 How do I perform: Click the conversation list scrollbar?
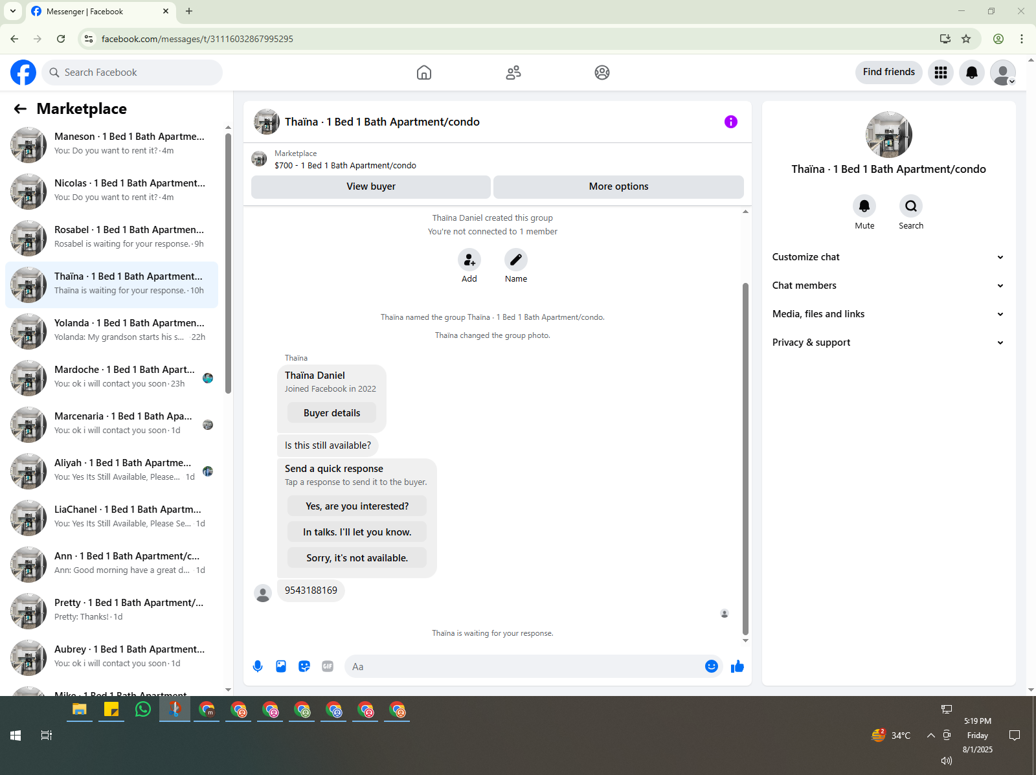tap(228, 263)
